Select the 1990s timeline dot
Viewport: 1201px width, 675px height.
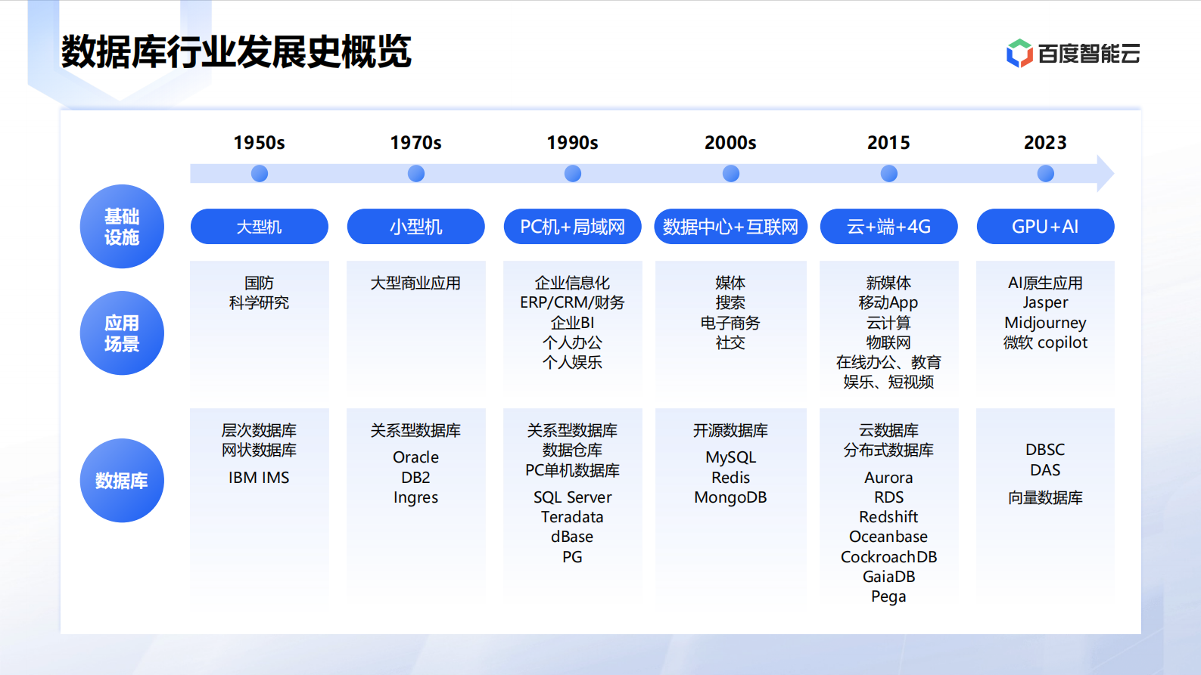coord(573,174)
